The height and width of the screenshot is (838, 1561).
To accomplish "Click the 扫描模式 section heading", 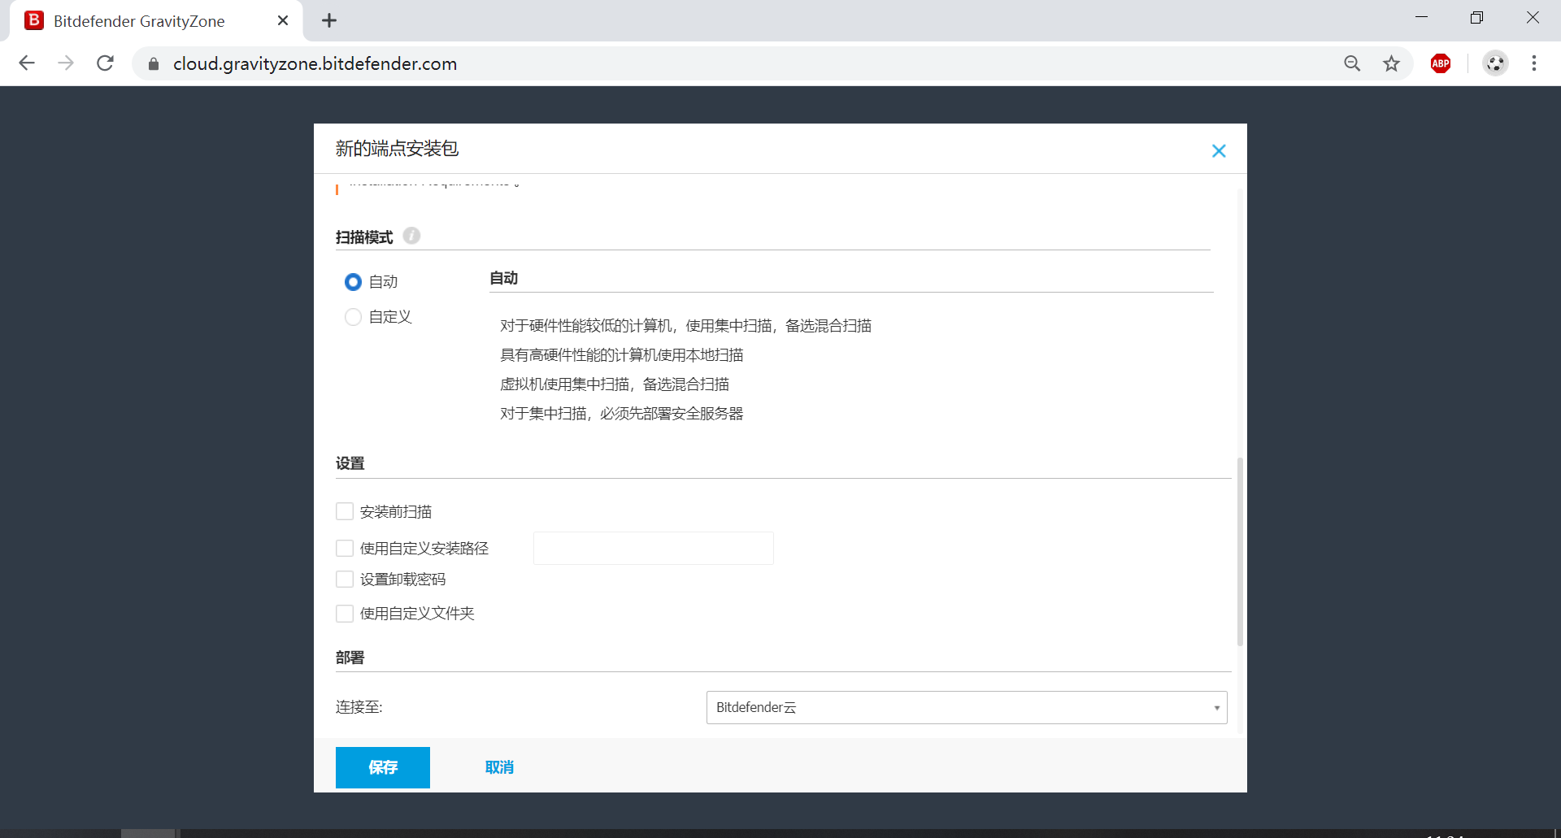I will [x=364, y=237].
